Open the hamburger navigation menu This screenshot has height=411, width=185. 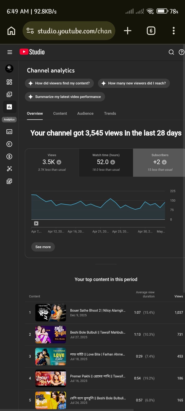pos(10,52)
